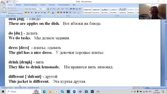The height and width of the screenshot is (94, 167).
Task: Save the document via Quick Access toolbar
Action: coord(7,2)
